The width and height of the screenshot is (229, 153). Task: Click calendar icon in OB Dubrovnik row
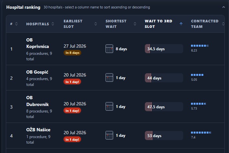pos(109,106)
